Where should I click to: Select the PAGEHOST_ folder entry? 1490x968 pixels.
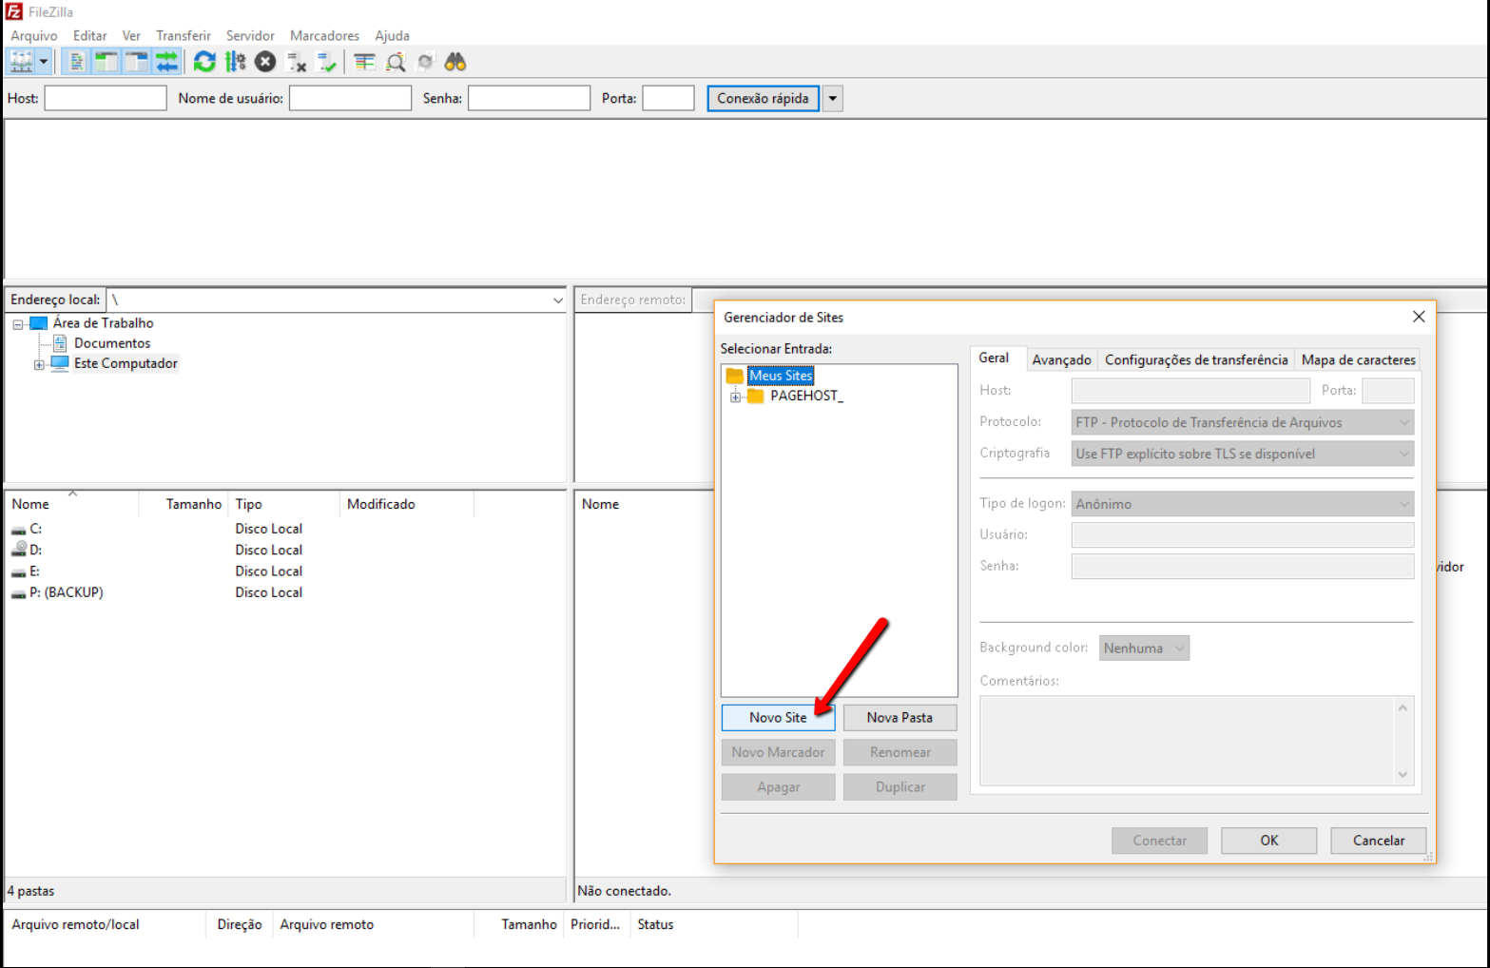coord(806,396)
